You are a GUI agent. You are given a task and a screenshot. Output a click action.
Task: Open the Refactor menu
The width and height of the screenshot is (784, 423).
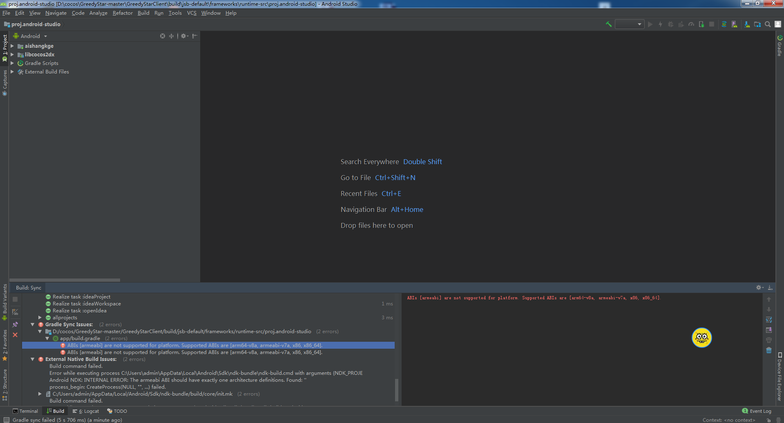pos(123,13)
